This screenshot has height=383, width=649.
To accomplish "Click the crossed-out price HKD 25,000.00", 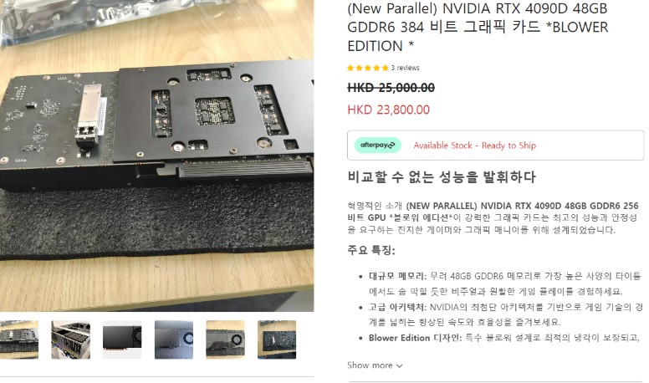I will tap(391, 88).
